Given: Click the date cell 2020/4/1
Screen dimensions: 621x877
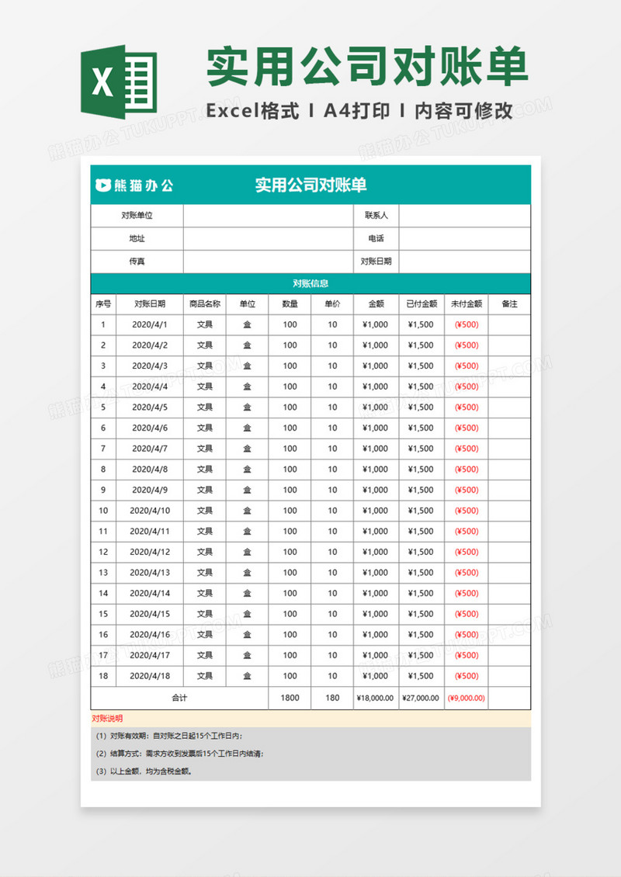Looking at the screenshot, I should pos(149,324).
